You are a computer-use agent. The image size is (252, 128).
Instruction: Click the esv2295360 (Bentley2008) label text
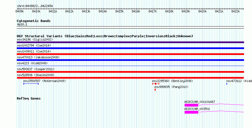pos(173,81)
